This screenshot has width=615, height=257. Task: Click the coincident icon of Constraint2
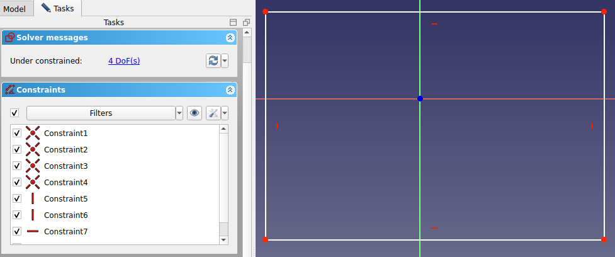pos(33,149)
